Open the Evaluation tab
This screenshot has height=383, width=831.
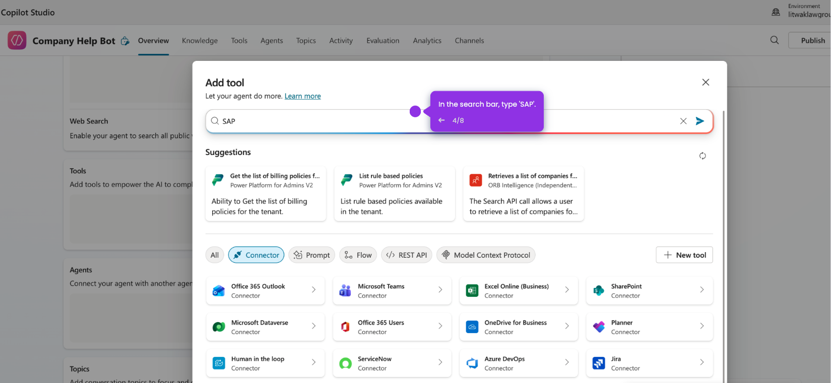[x=383, y=41]
